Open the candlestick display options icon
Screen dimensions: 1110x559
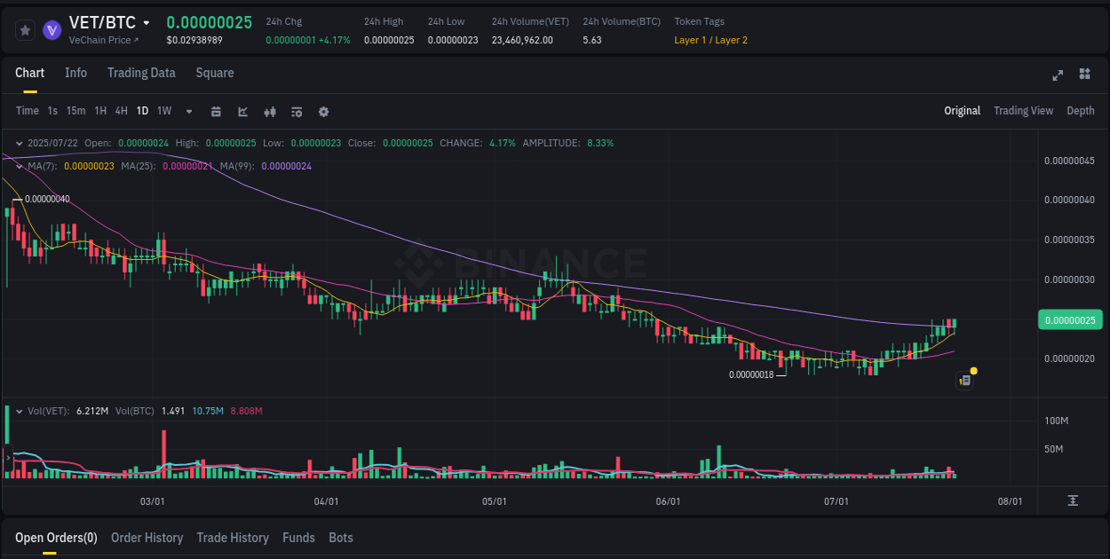[x=269, y=111]
